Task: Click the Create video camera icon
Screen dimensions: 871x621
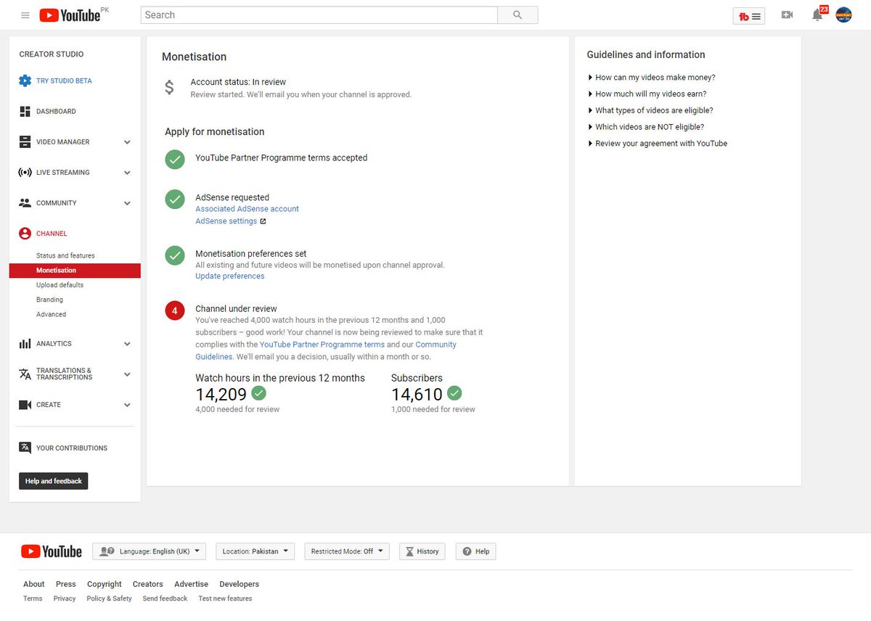Action: pos(25,405)
